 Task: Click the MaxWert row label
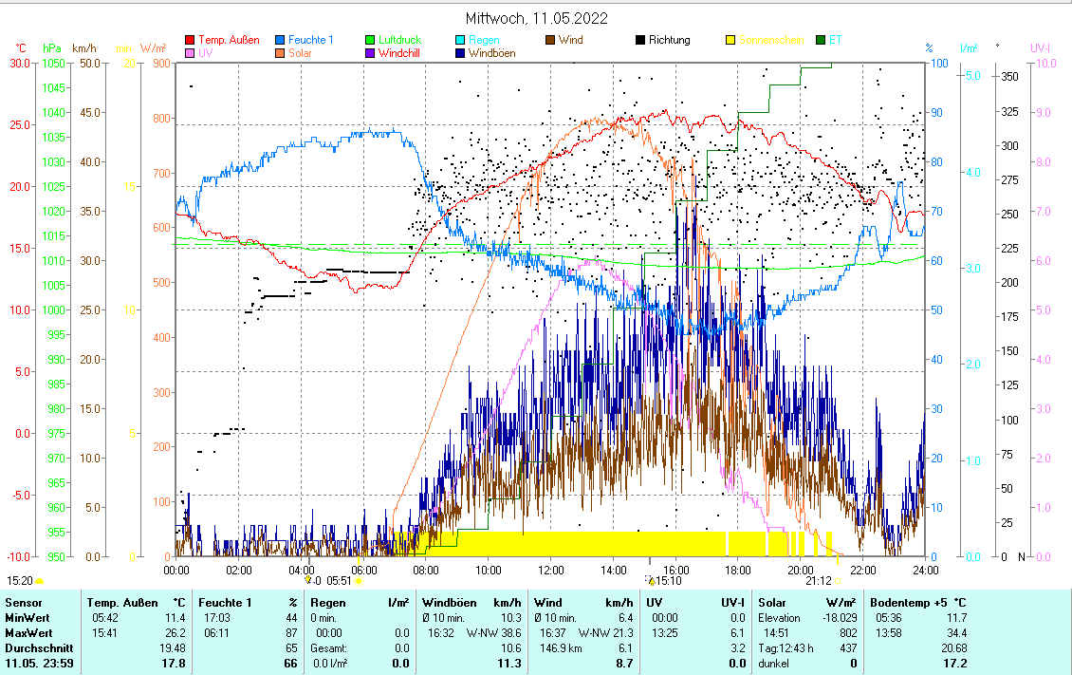[28, 632]
